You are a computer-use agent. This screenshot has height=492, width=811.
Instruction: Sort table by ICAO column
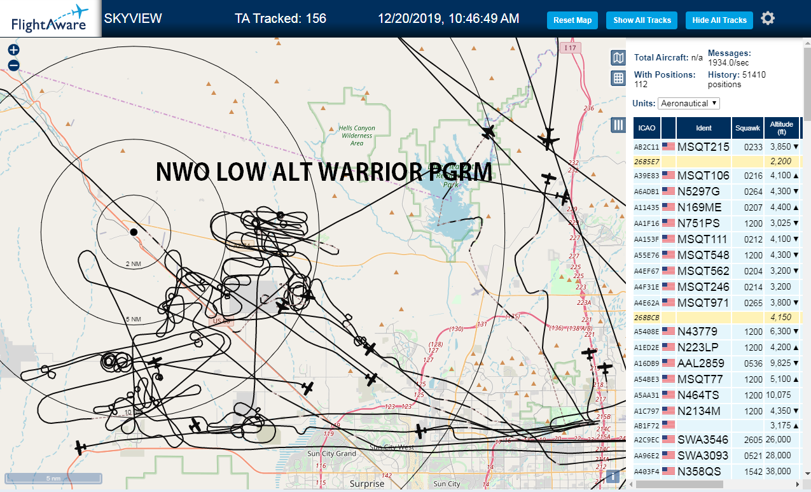[x=647, y=128]
